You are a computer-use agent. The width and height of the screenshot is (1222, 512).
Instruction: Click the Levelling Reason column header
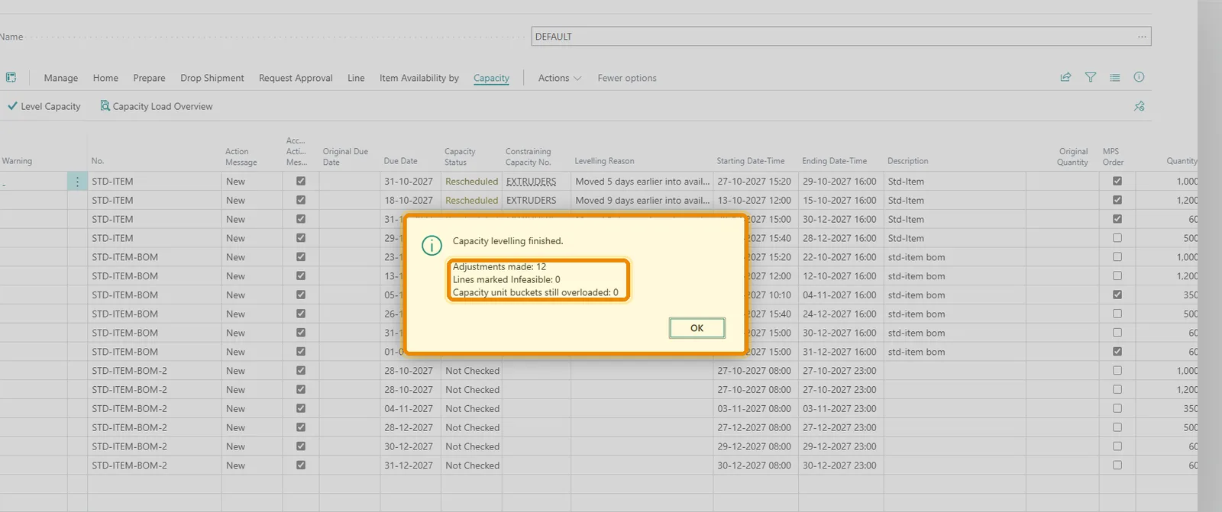[x=604, y=161]
